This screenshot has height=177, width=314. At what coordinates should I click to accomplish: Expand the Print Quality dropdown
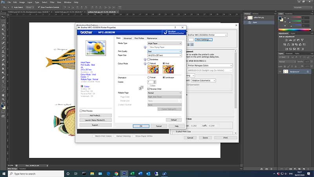click(x=164, y=51)
